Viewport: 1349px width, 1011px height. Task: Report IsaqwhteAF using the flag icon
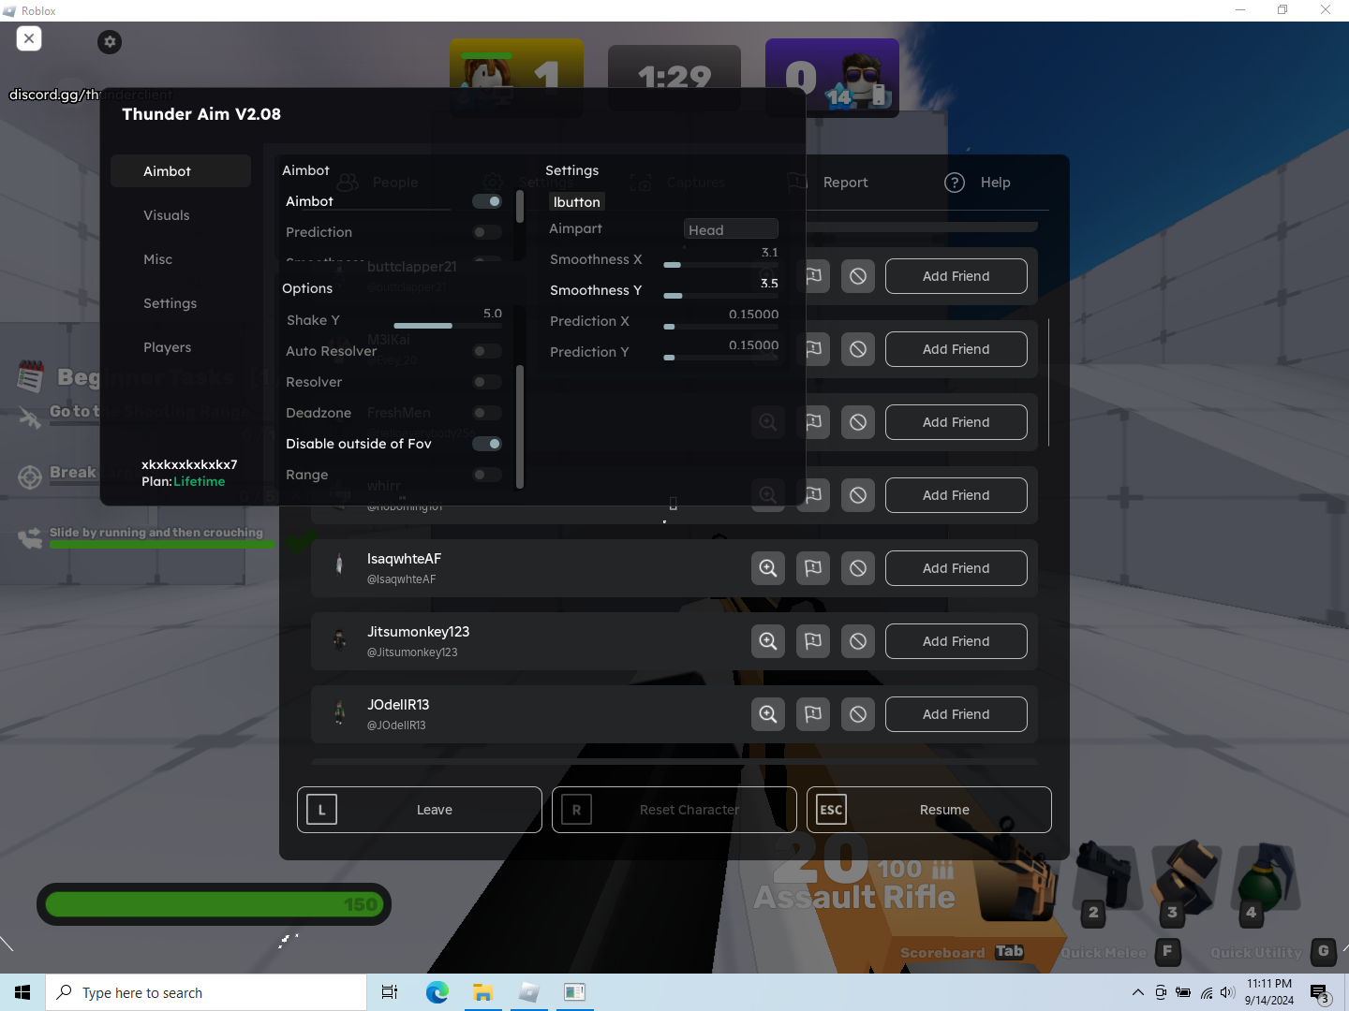pos(813,568)
